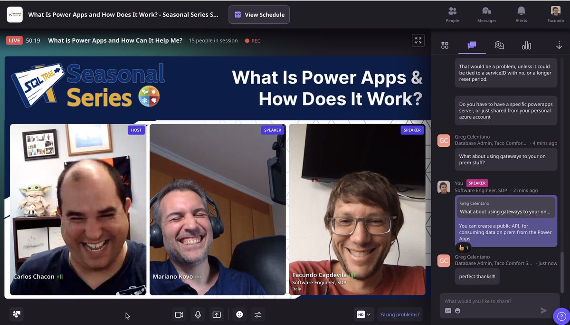Open the People panel
570x325 pixels.
(x=452, y=14)
